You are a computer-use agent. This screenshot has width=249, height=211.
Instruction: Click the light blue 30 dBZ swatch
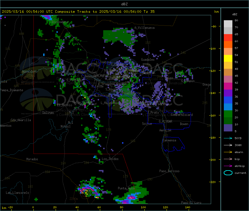228,107
